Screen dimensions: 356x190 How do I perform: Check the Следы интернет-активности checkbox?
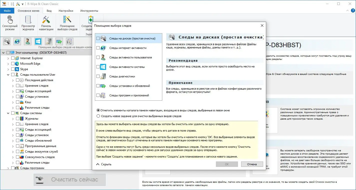[98, 48]
